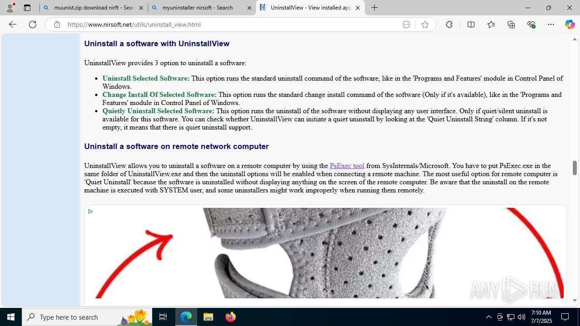The image size is (580, 326).
Task: Click the page scroll down arrow
Action: pos(575,300)
